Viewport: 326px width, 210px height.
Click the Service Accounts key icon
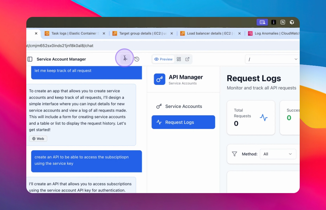click(x=159, y=106)
